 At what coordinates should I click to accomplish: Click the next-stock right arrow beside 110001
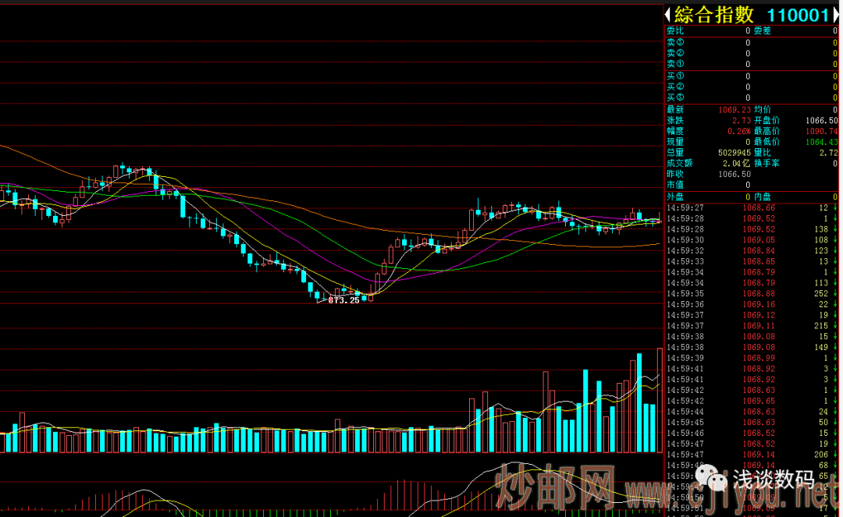tap(836, 15)
